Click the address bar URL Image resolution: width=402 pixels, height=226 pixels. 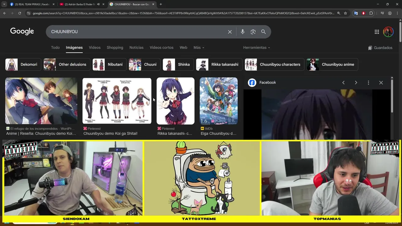[x=183, y=13]
